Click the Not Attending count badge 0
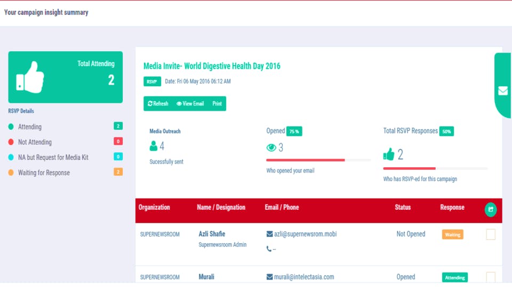The height and width of the screenshot is (287, 512). [118, 141]
